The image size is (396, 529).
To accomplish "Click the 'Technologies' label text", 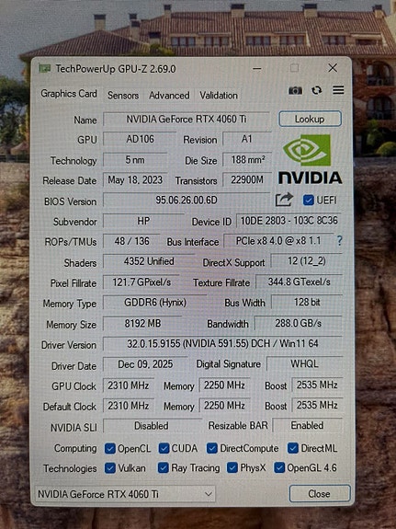I will 70,468.
